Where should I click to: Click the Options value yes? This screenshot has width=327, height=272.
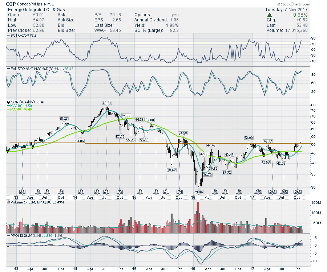(175, 15)
